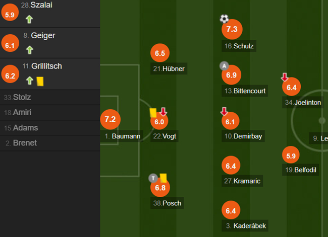
Task: Click Joelinton's red substitution arrow
Action: pos(285,77)
